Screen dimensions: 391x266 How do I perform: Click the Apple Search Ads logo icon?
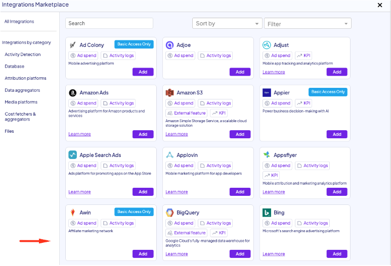73,155
